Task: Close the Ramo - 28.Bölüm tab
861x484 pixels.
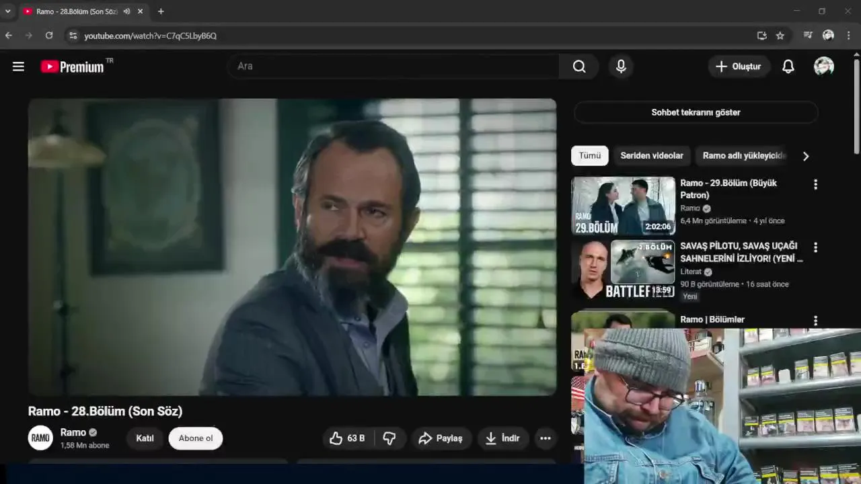Action: [140, 11]
